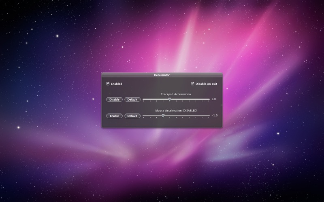Uncheck the Disable on exit checkbox

tap(193, 84)
